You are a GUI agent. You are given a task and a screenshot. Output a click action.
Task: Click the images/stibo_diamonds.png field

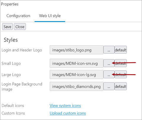(x=77, y=86)
